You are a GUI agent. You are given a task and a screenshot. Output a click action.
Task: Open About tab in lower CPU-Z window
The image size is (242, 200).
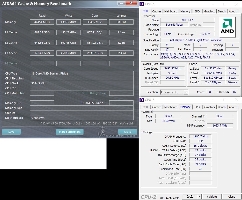pyautogui.click(x=233, y=107)
